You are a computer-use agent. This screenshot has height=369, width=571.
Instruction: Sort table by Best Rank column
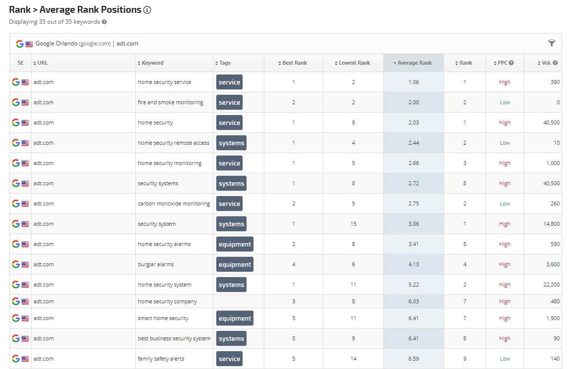294,63
